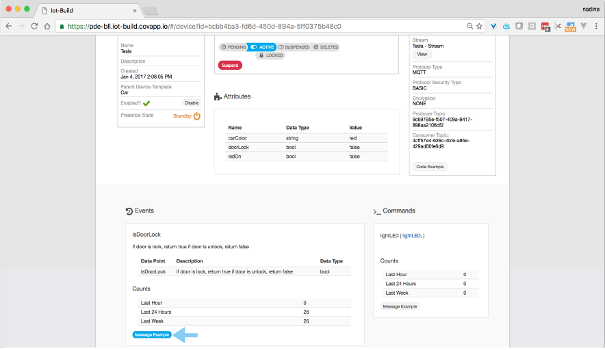Click the Events history clock icon
605x350 pixels.
129,211
